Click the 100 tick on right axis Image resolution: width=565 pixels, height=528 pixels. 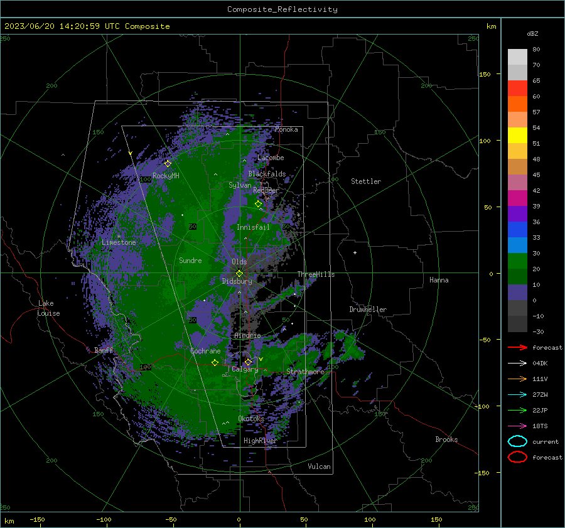pyautogui.click(x=485, y=141)
